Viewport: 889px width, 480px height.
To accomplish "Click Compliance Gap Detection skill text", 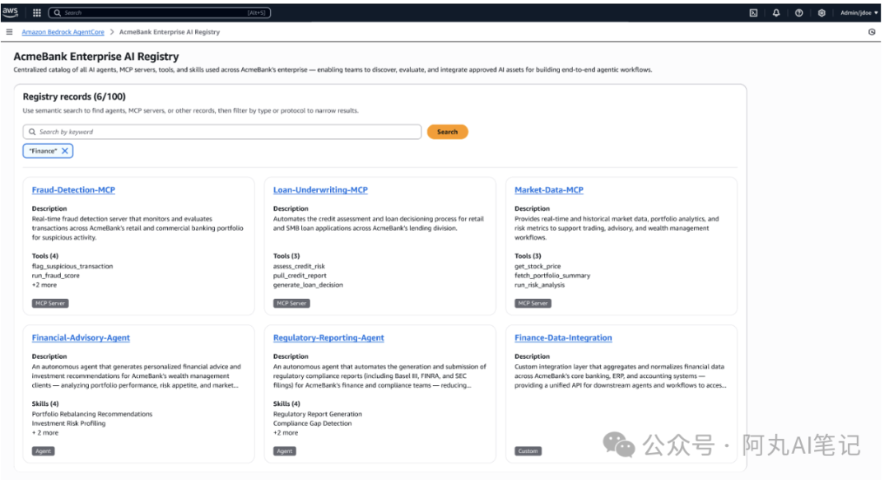I will [313, 423].
